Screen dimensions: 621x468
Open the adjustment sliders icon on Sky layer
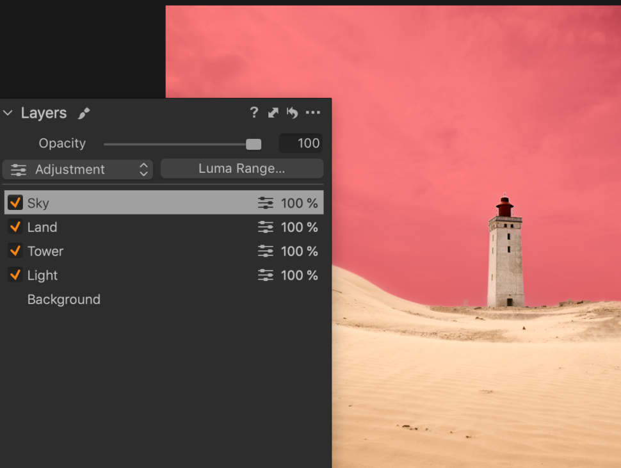coord(265,202)
